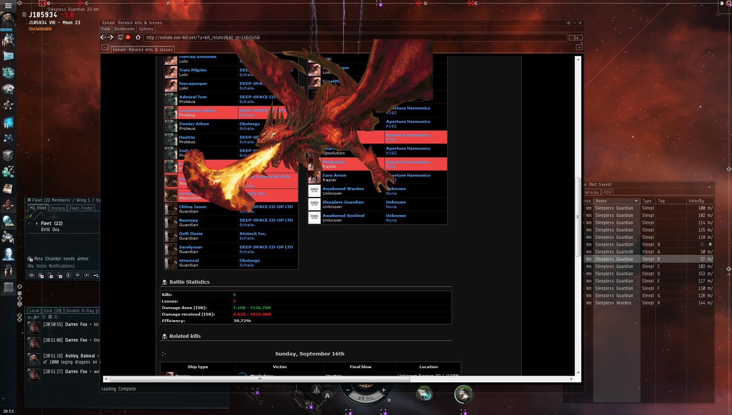Increase ship speed with plus on HUD

pyautogui.click(x=383, y=390)
